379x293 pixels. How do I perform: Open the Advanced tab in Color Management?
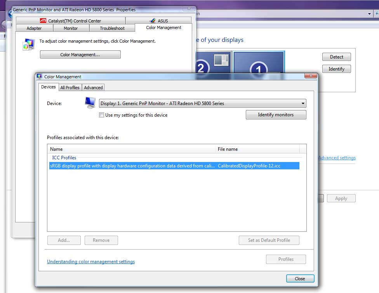tap(93, 88)
